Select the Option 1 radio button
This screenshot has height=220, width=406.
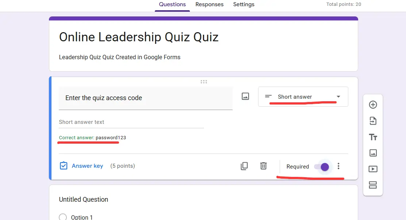point(63,217)
